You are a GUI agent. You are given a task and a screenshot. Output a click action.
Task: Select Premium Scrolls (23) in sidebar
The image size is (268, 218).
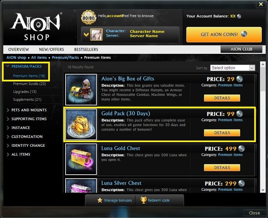point(30,84)
